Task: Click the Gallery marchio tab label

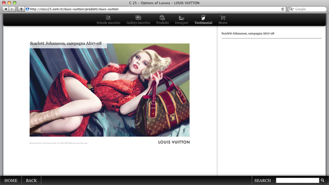Action: [x=138, y=23]
